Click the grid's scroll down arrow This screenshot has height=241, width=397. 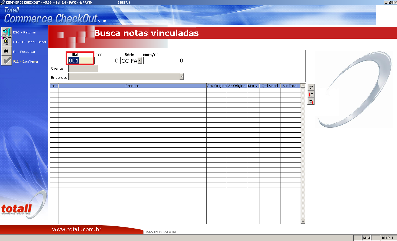pos(303,221)
